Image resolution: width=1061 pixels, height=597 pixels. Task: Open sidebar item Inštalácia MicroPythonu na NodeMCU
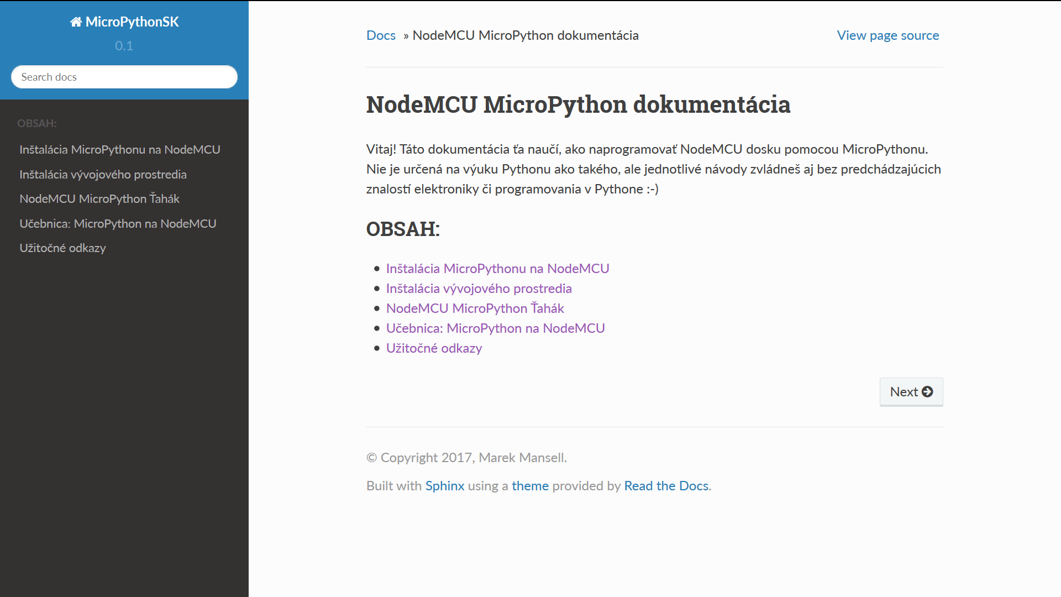(x=119, y=150)
